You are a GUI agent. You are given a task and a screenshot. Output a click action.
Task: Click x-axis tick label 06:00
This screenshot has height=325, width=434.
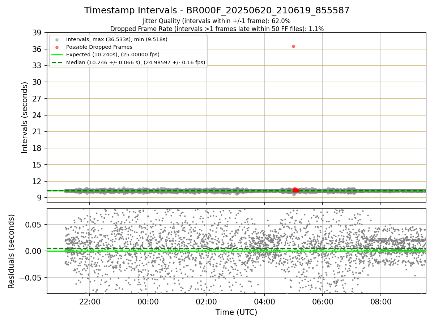pos(323,301)
